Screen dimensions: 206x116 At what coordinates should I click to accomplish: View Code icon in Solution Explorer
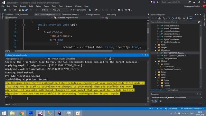pos(184,18)
